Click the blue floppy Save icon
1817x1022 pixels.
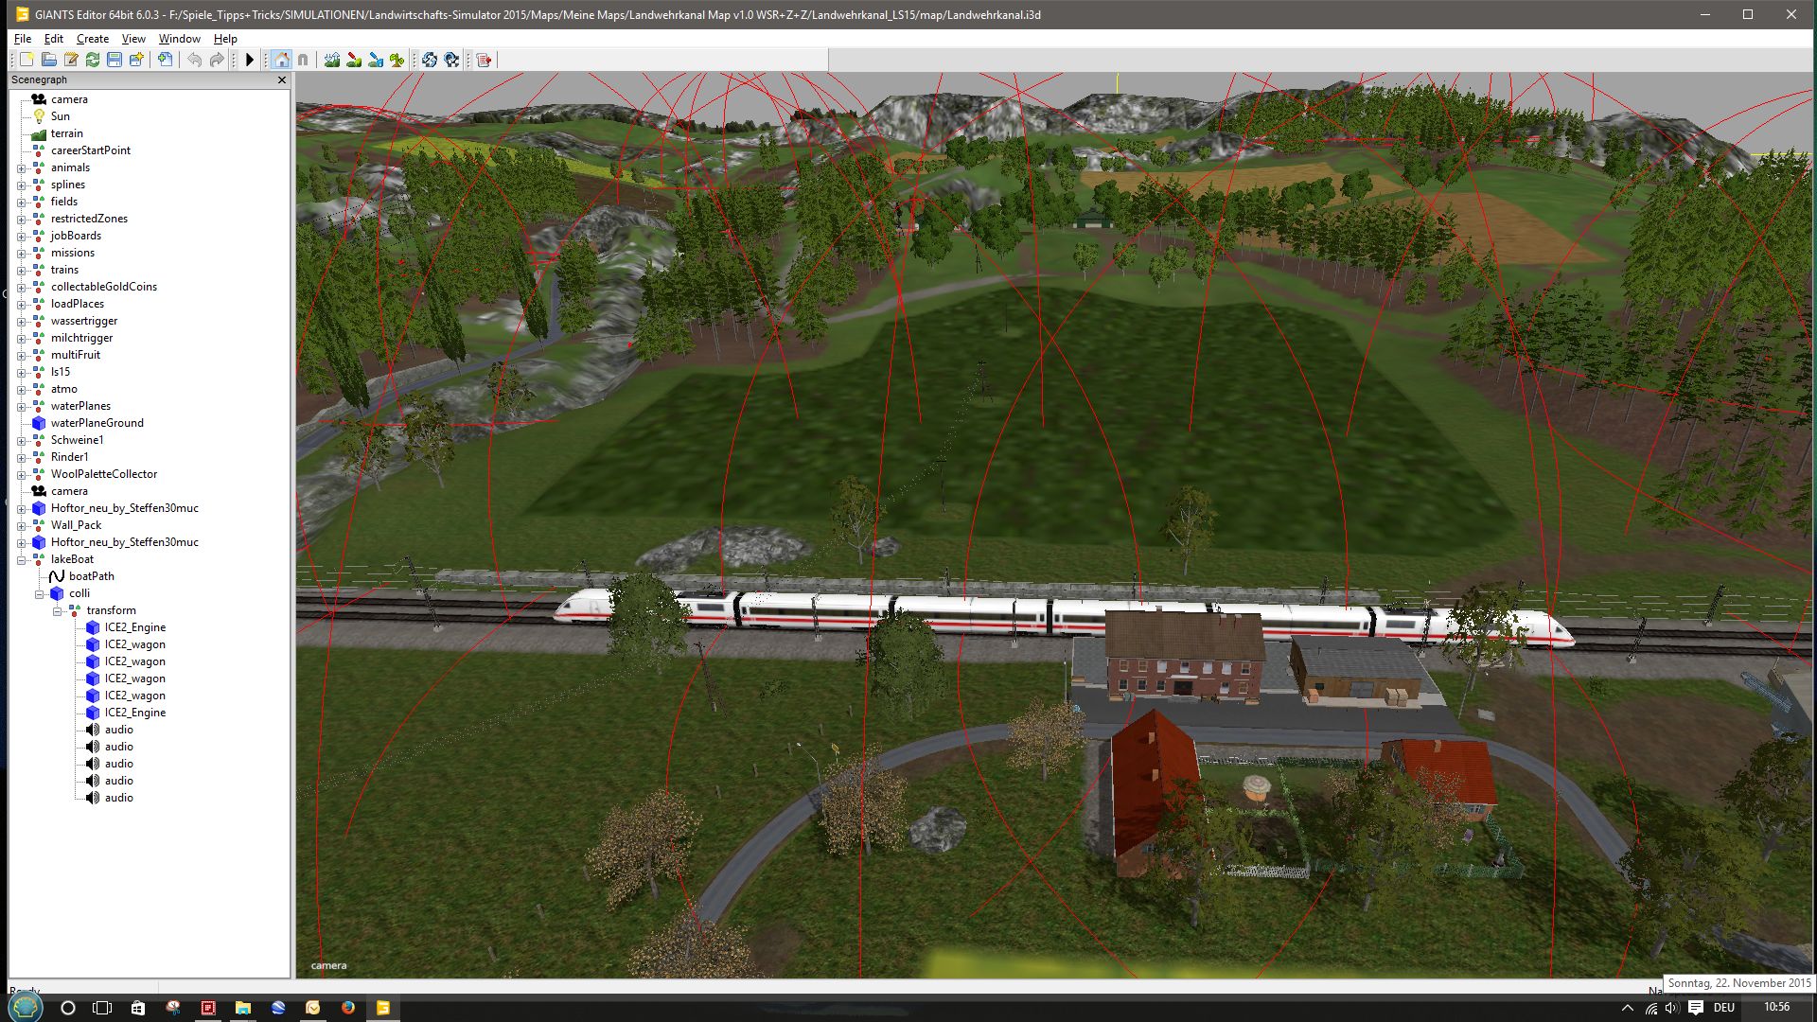coord(115,60)
